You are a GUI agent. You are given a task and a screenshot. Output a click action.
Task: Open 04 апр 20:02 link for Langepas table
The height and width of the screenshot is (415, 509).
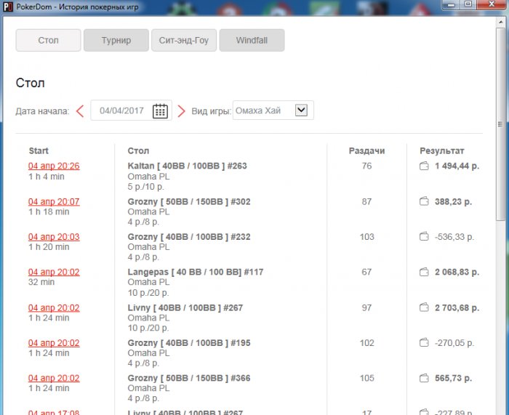54,272
